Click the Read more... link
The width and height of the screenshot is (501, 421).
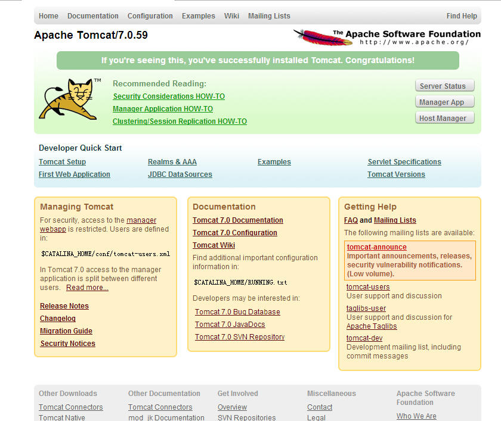tap(87, 288)
